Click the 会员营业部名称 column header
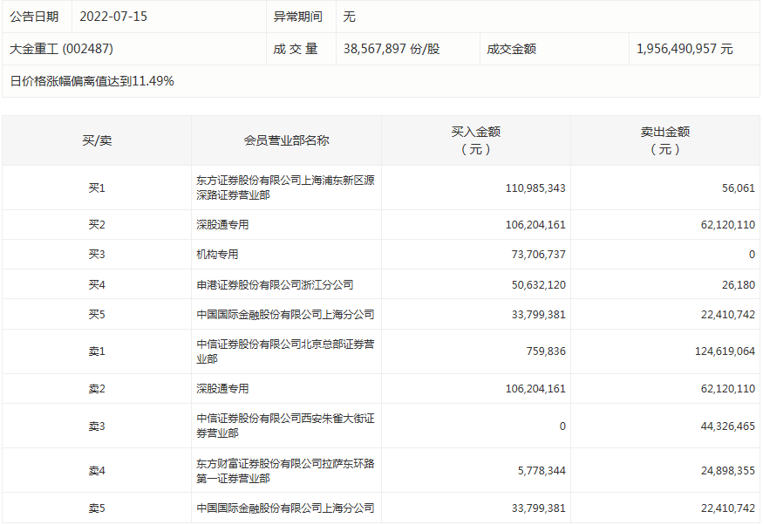Viewport: 763px width, 525px height. tap(286, 140)
